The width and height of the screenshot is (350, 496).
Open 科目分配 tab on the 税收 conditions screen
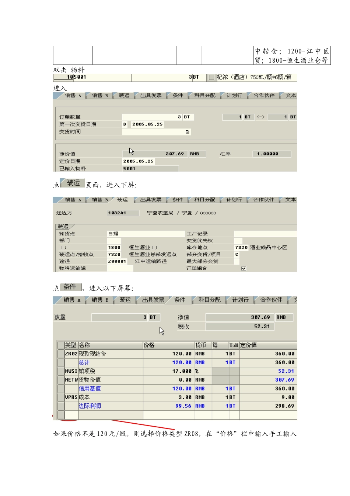click(209, 300)
